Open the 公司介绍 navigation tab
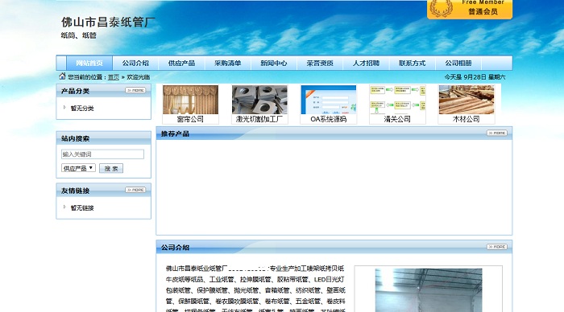Image resolution: width=564 pixels, height=312 pixels. [x=135, y=64]
